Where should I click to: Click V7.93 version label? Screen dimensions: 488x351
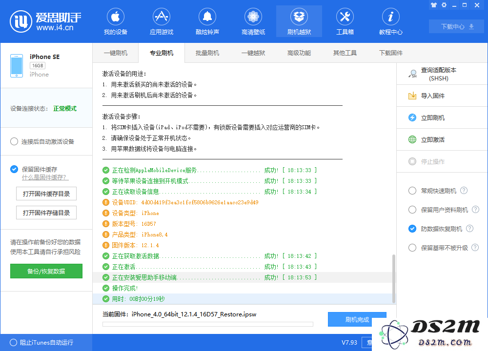(349, 343)
